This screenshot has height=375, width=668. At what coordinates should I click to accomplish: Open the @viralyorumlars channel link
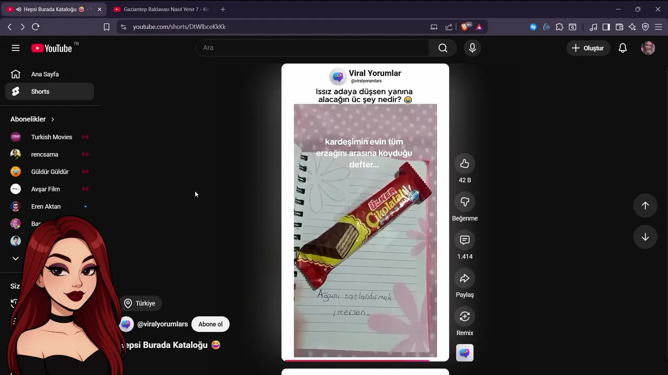(162, 324)
